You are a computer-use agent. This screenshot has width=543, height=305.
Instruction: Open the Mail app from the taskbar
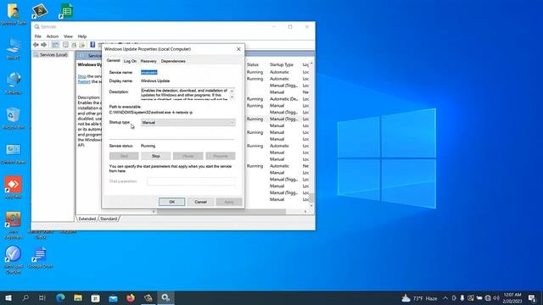[x=113, y=297]
